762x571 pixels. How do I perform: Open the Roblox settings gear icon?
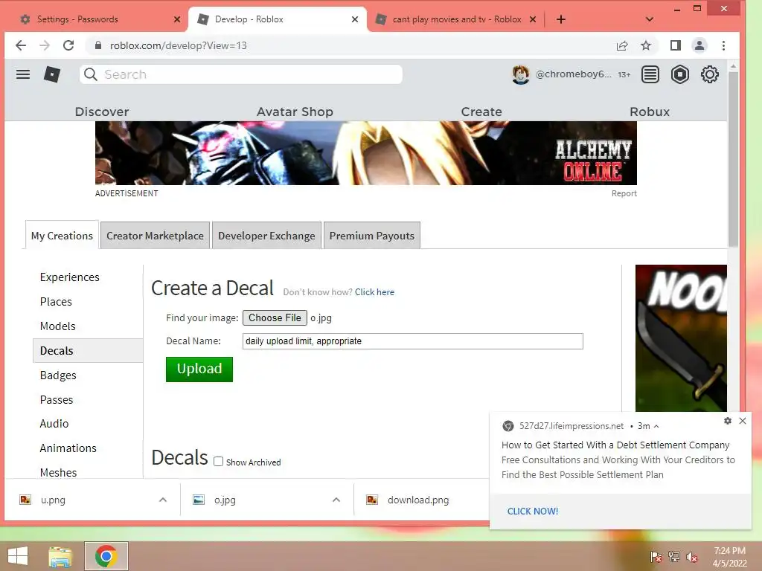pyautogui.click(x=709, y=74)
